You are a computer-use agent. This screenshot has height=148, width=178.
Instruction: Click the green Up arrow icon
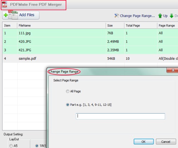point(160,16)
